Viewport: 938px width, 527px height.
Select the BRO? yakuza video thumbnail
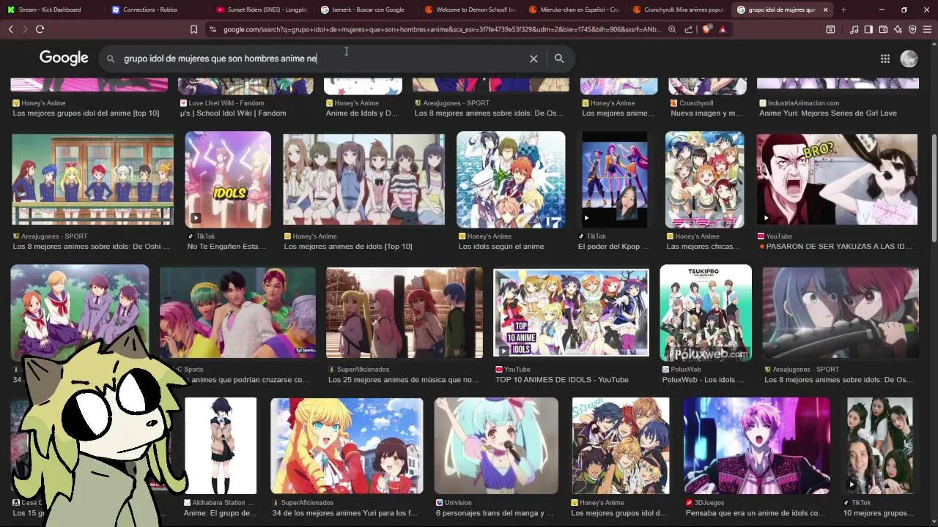coord(837,179)
